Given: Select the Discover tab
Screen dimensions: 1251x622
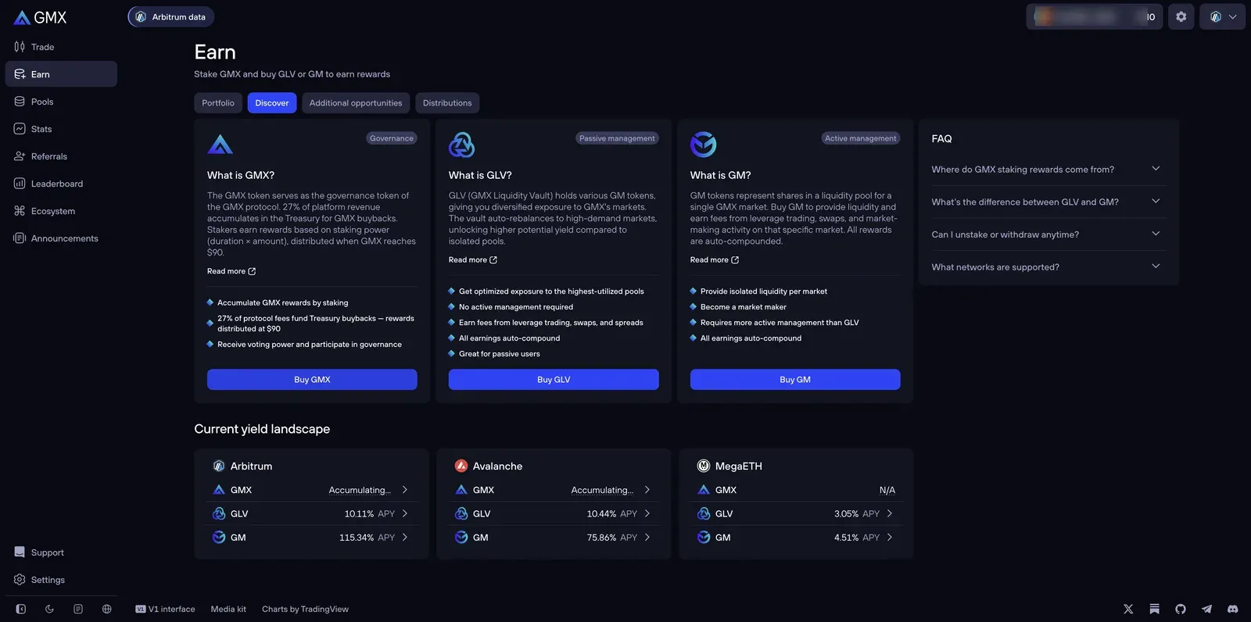Looking at the screenshot, I should point(272,103).
